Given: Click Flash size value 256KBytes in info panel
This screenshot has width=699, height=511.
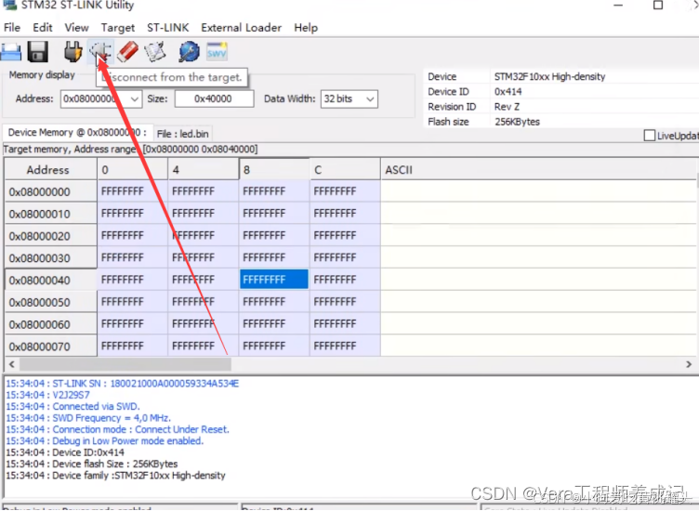Looking at the screenshot, I should coord(517,122).
